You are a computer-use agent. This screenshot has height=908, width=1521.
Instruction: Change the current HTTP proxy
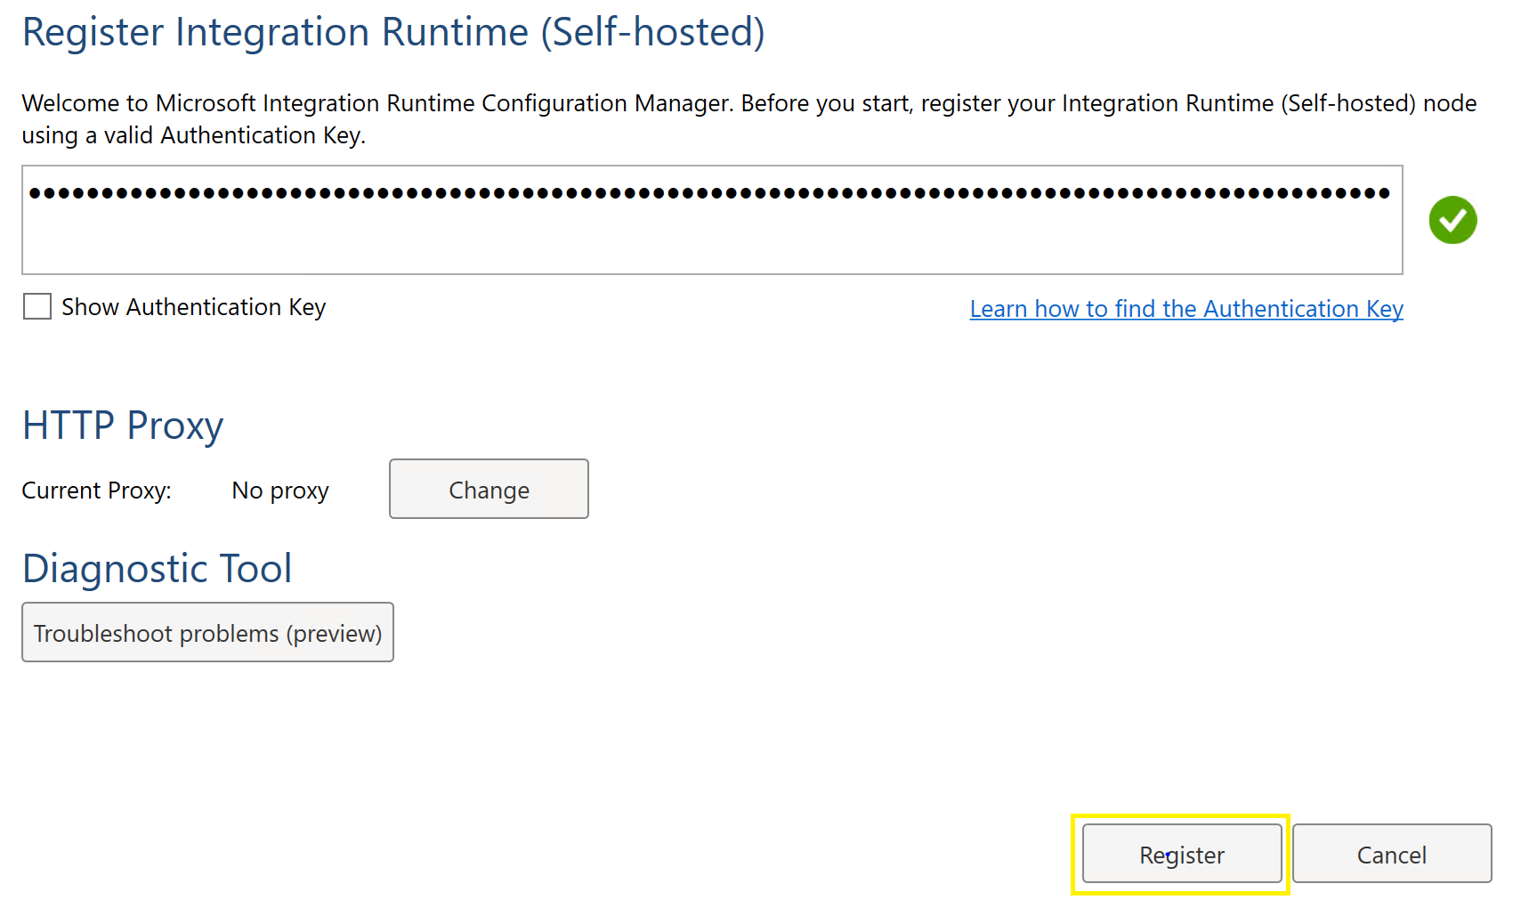[x=489, y=489]
